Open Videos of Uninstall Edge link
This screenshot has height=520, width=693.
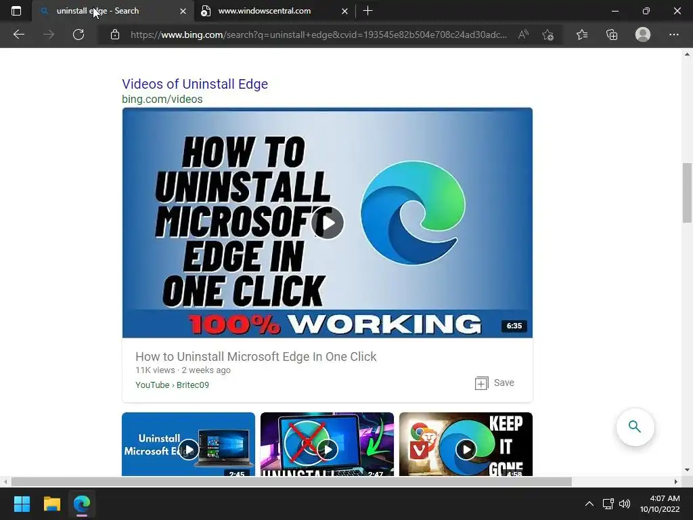pyautogui.click(x=195, y=84)
